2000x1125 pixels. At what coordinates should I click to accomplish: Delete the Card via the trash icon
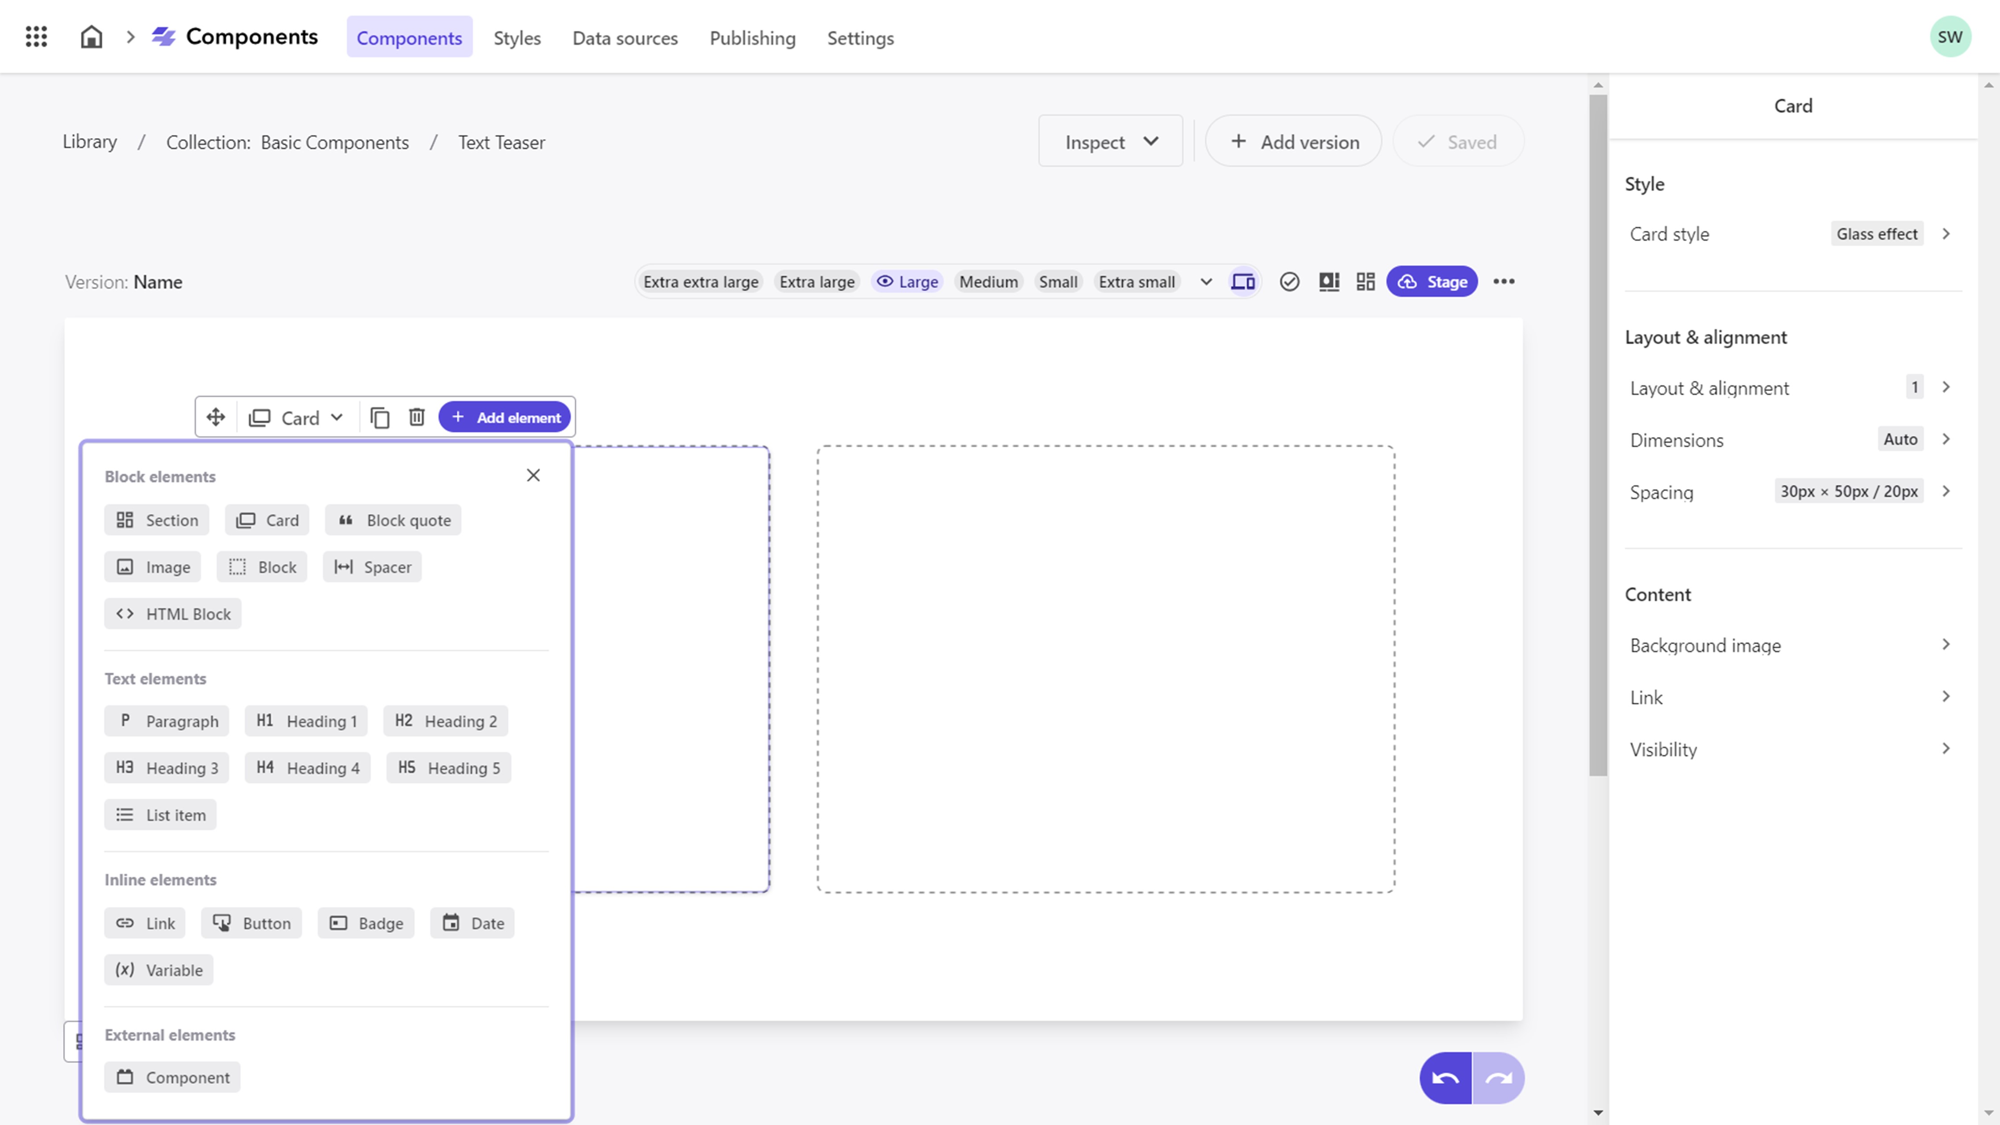tap(417, 416)
